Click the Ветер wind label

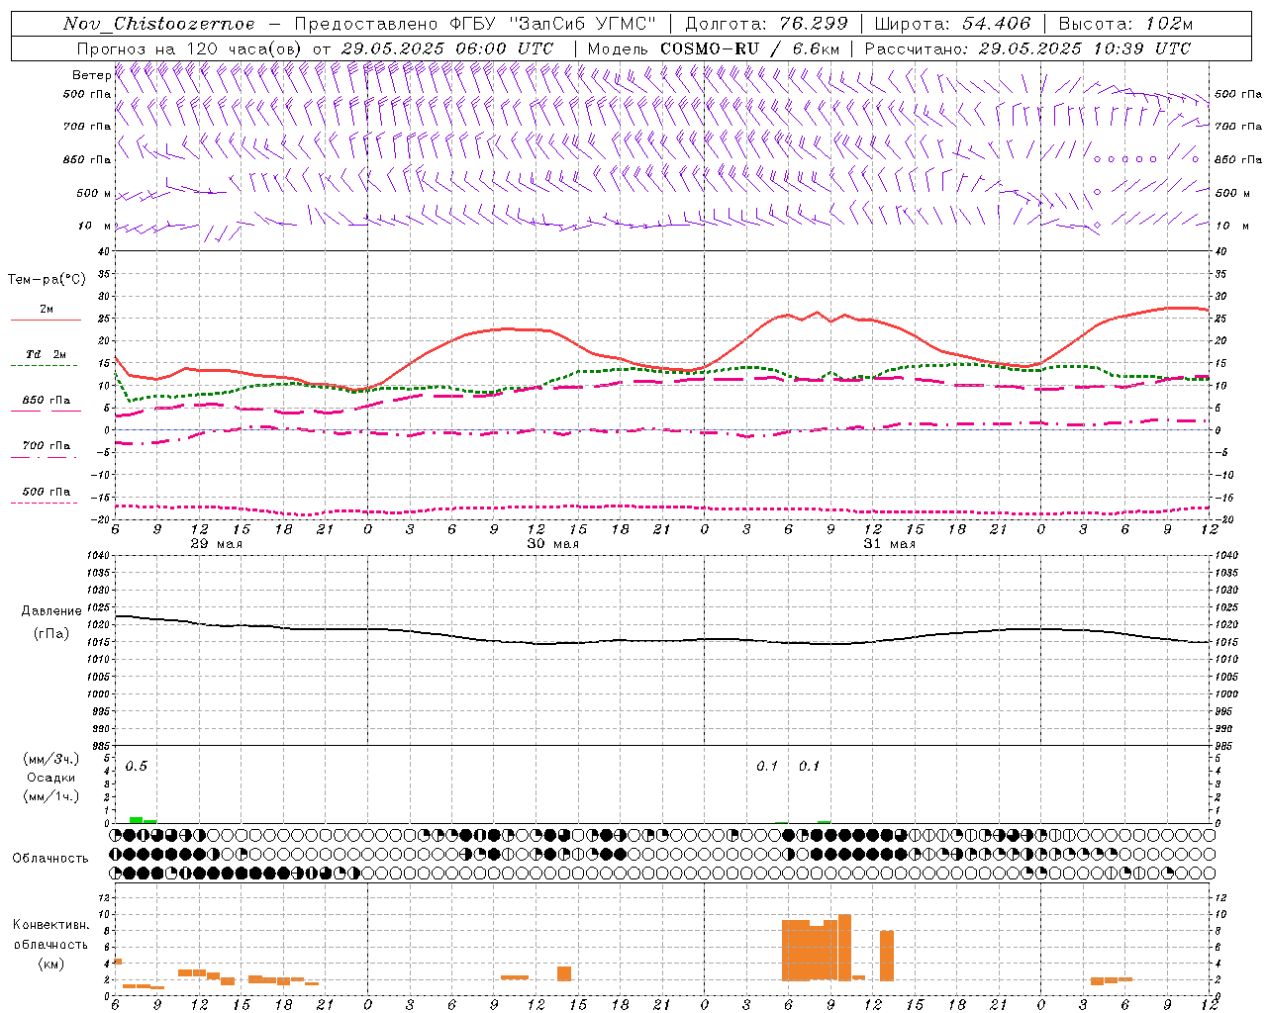tap(91, 75)
